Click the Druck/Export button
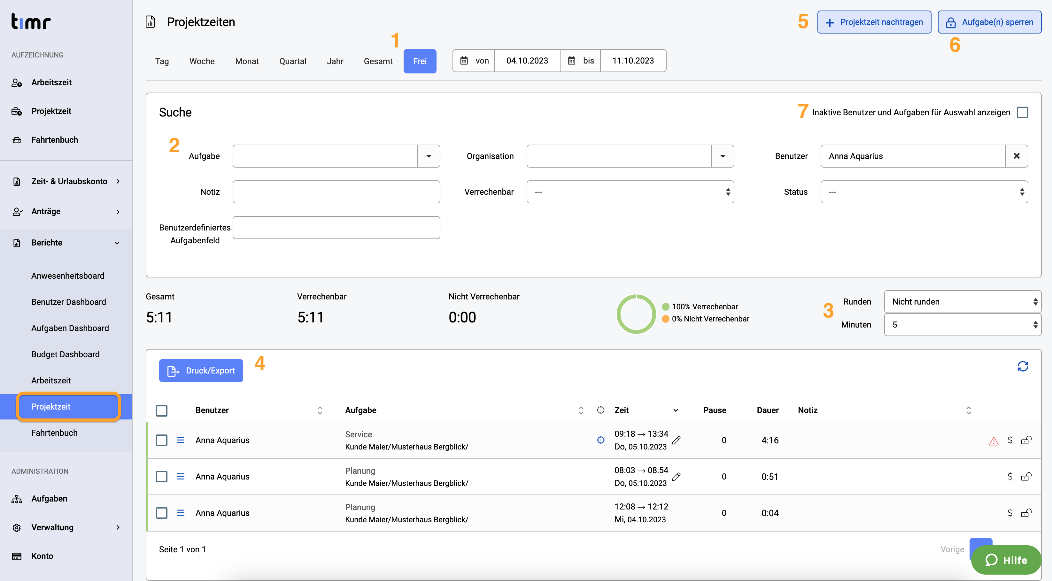Screen dimensions: 1052x581 (x=201, y=371)
